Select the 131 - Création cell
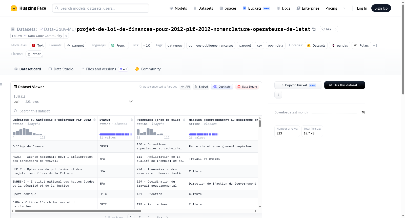 161,194
